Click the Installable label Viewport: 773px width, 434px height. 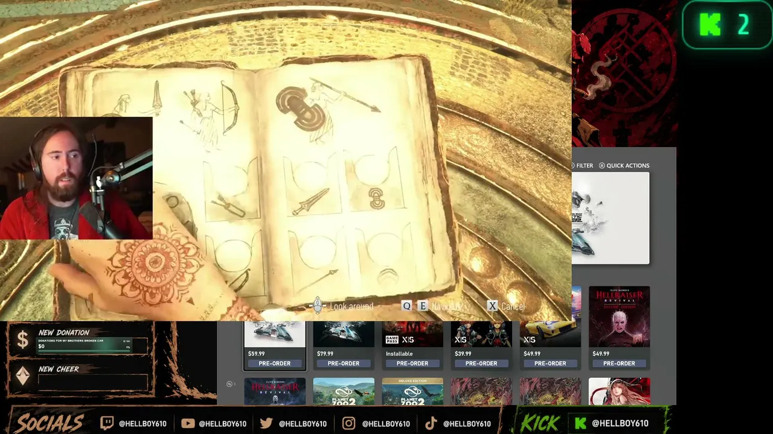pos(399,354)
